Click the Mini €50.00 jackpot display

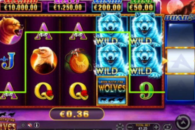click(x=141, y=7)
